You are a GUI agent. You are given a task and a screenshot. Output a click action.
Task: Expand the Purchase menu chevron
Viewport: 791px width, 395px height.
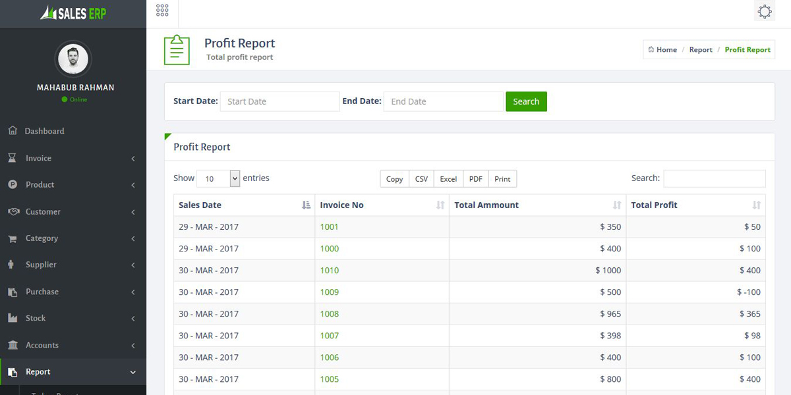[133, 292]
